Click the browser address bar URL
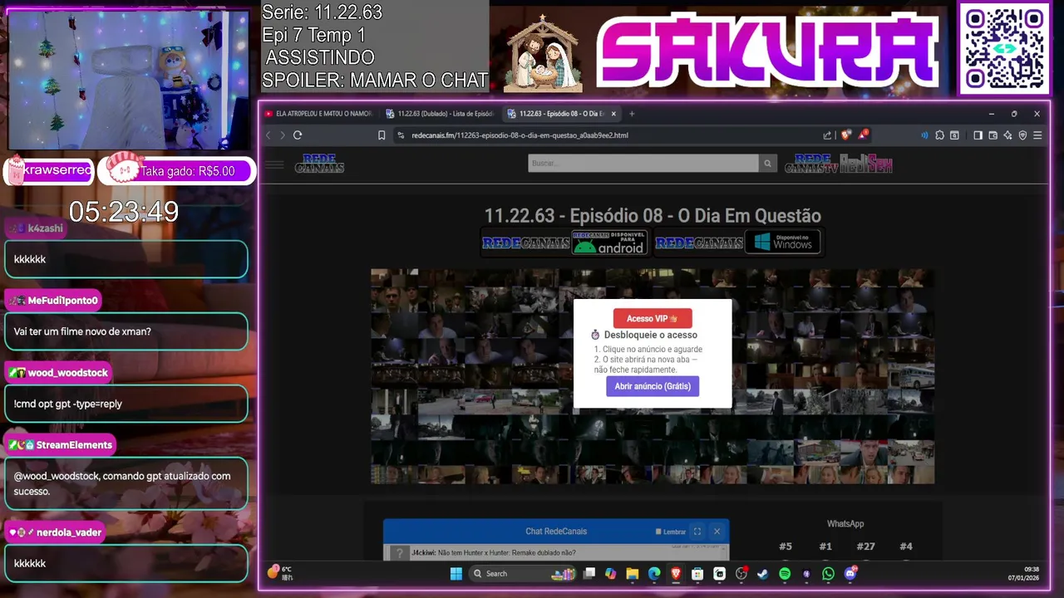Image resolution: width=1064 pixels, height=598 pixels. 520,135
